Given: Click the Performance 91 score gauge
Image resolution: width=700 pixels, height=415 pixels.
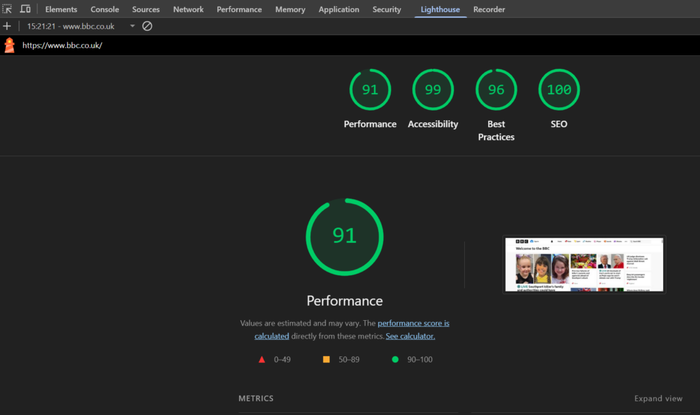Looking at the screenshot, I should pyautogui.click(x=370, y=90).
